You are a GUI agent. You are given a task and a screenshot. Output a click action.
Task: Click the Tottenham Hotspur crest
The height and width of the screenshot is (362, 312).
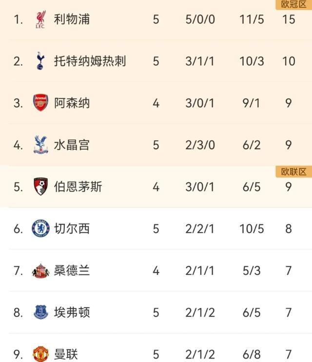(x=40, y=61)
